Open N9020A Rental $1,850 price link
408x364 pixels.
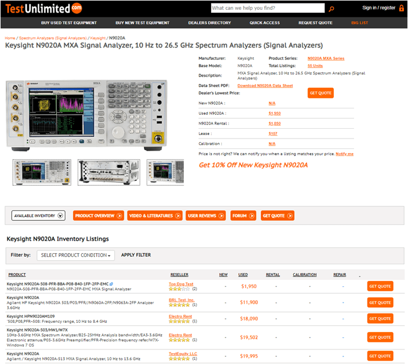click(275, 123)
